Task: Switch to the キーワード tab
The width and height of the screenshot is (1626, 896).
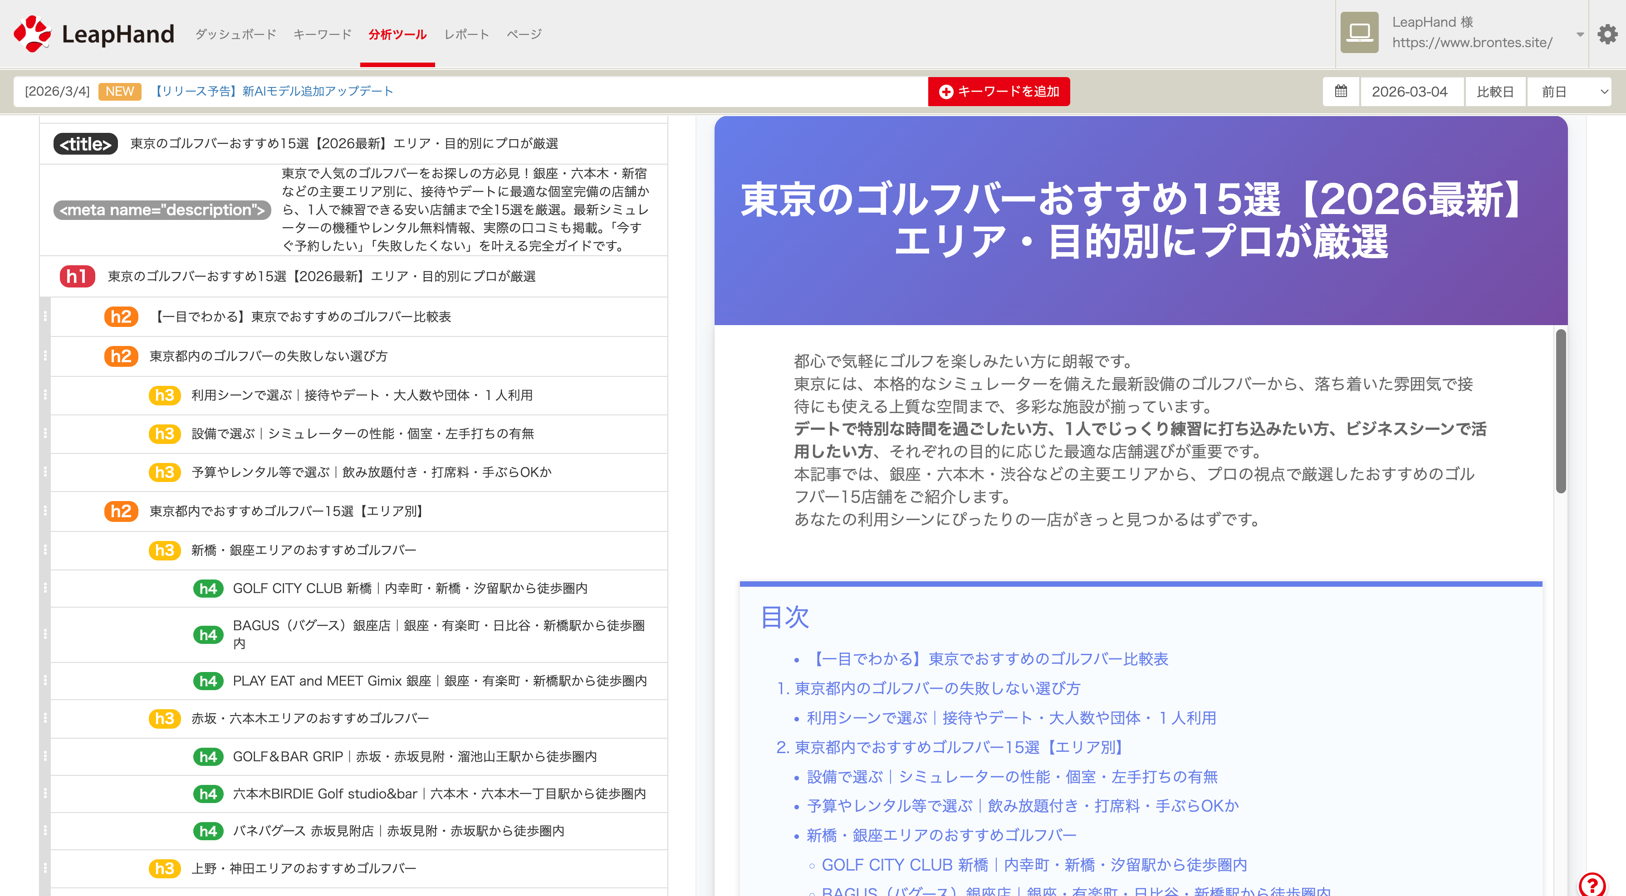Action: click(x=322, y=34)
